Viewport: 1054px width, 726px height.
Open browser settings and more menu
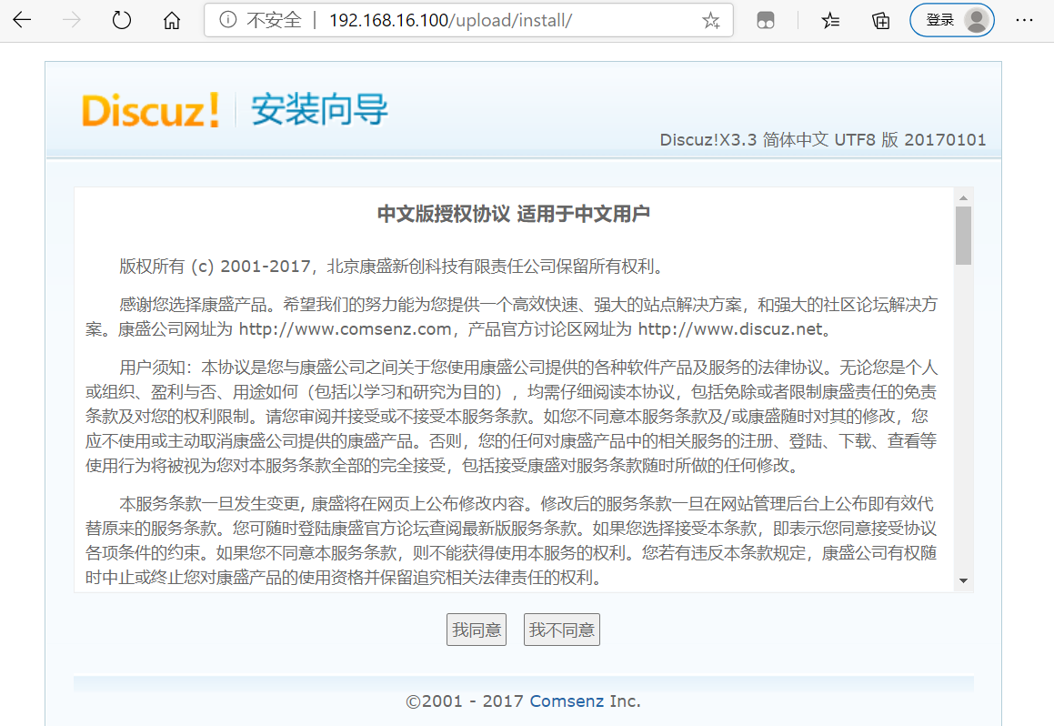1024,20
